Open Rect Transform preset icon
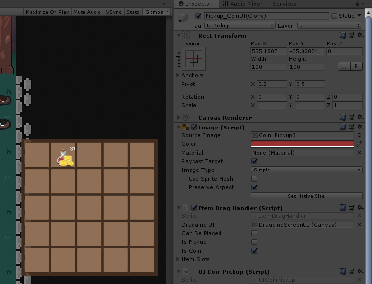The width and height of the screenshot is (372, 284). (x=352, y=35)
